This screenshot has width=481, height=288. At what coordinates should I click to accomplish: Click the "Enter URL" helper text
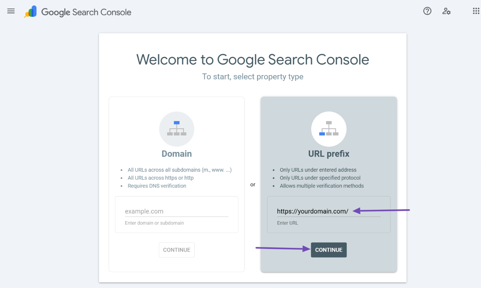pos(287,223)
